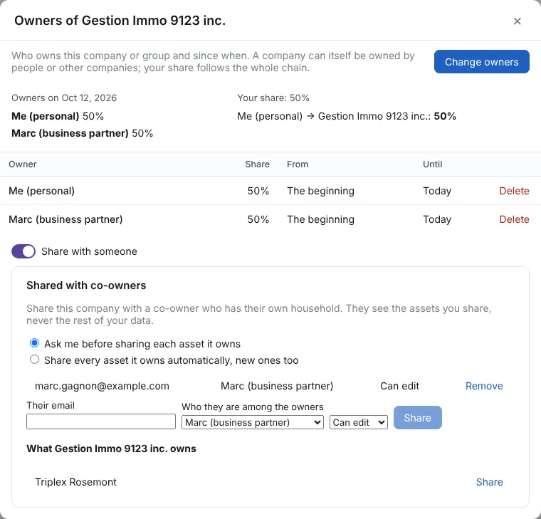Click the dialog title Owners of Gestion Immo 9123 inc.

pos(120,21)
